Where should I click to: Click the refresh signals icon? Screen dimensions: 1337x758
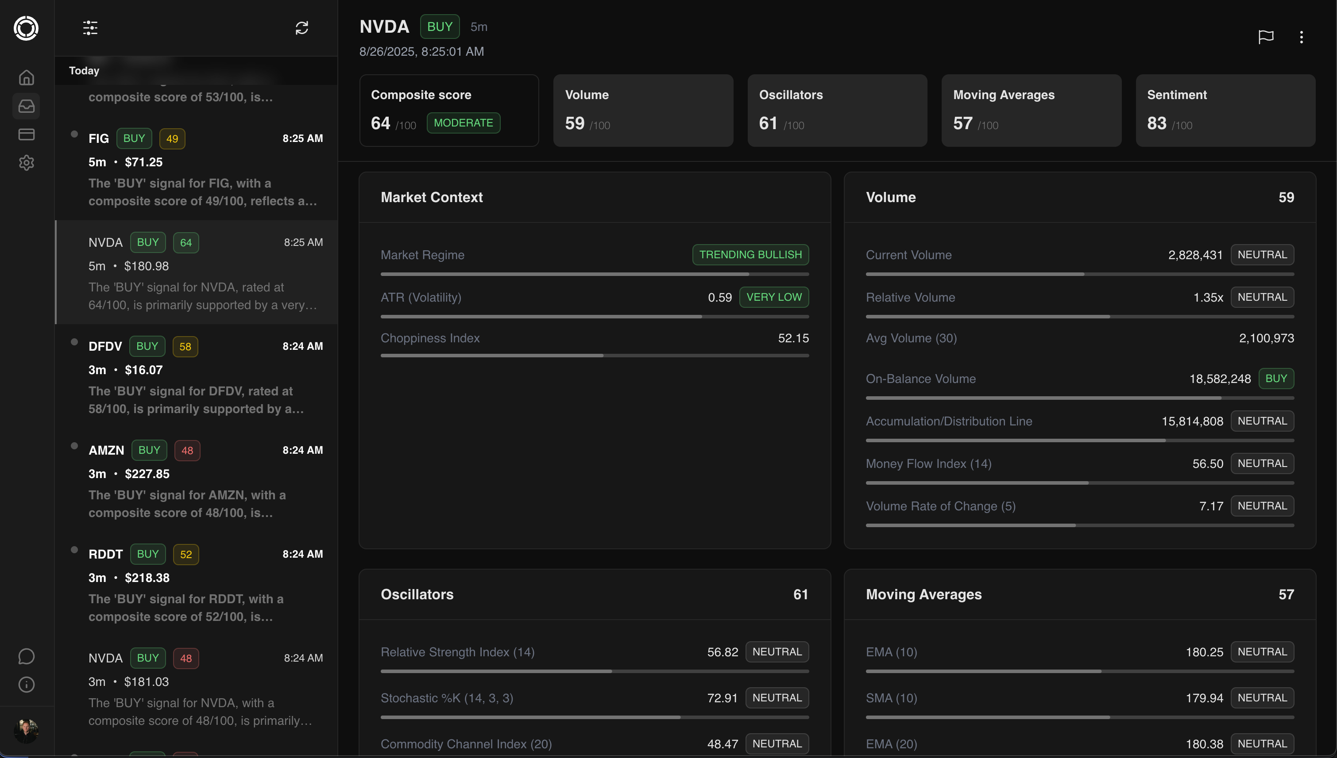click(301, 28)
